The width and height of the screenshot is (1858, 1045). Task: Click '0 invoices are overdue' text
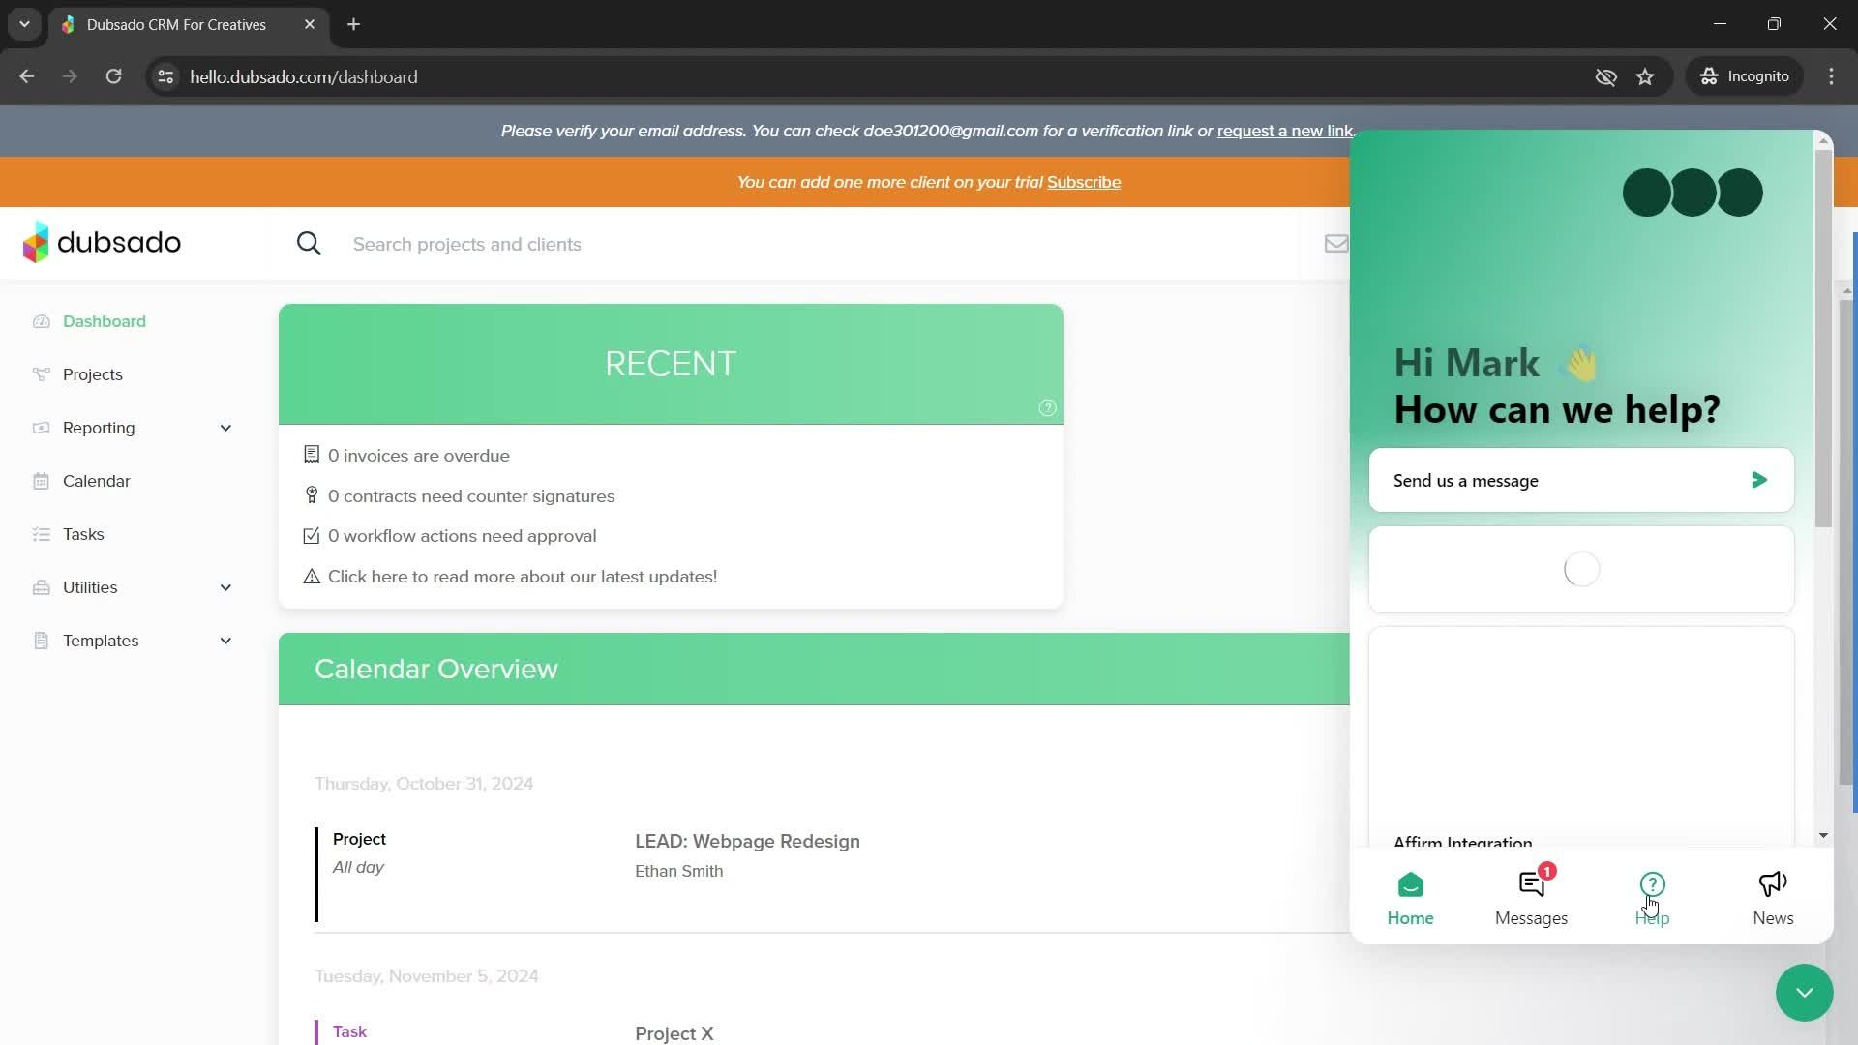[x=419, y=456]
